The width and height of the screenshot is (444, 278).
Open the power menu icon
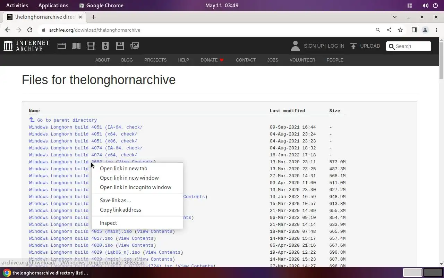point(436,6)
